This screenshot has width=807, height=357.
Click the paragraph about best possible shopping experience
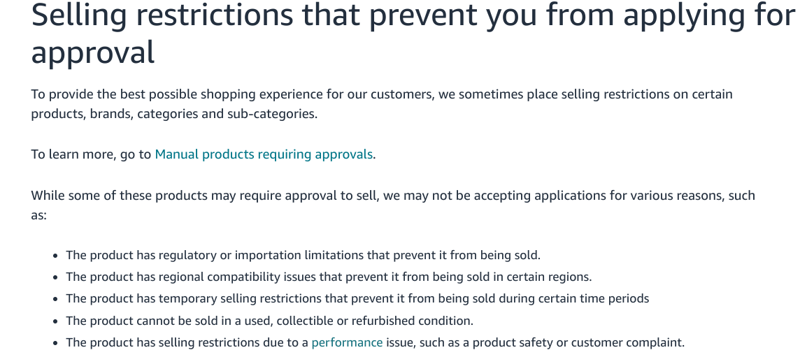pyautogui.click(x=381, y=104)
